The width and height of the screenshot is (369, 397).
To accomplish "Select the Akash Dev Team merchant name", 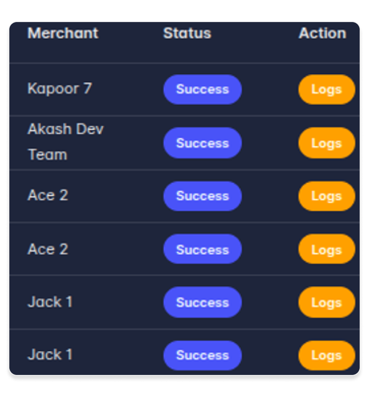I will (65, 142).
